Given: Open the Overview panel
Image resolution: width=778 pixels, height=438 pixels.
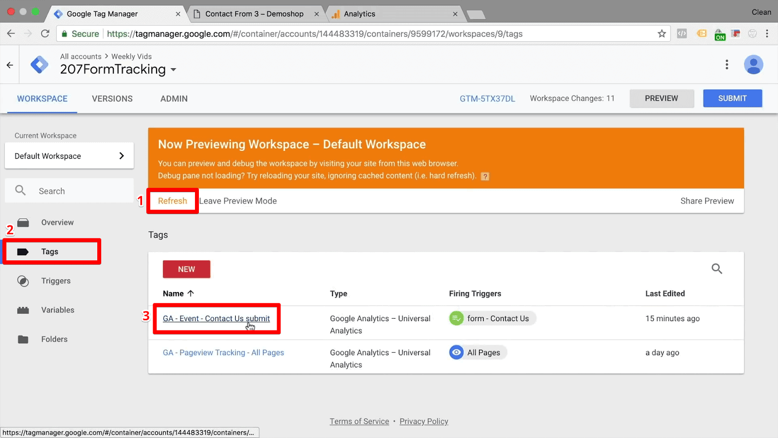Looking at the screenshot, I should click(x=57, y=222).
